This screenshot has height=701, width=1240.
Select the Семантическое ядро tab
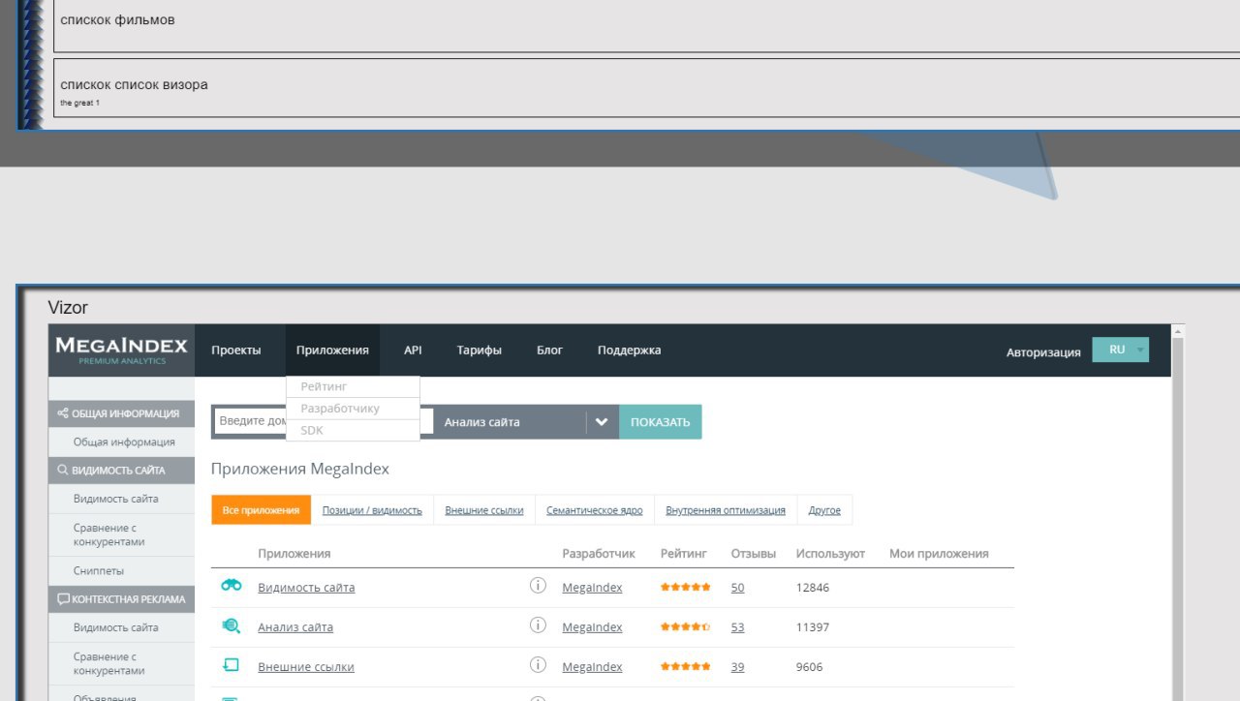[x=595, y=510]
